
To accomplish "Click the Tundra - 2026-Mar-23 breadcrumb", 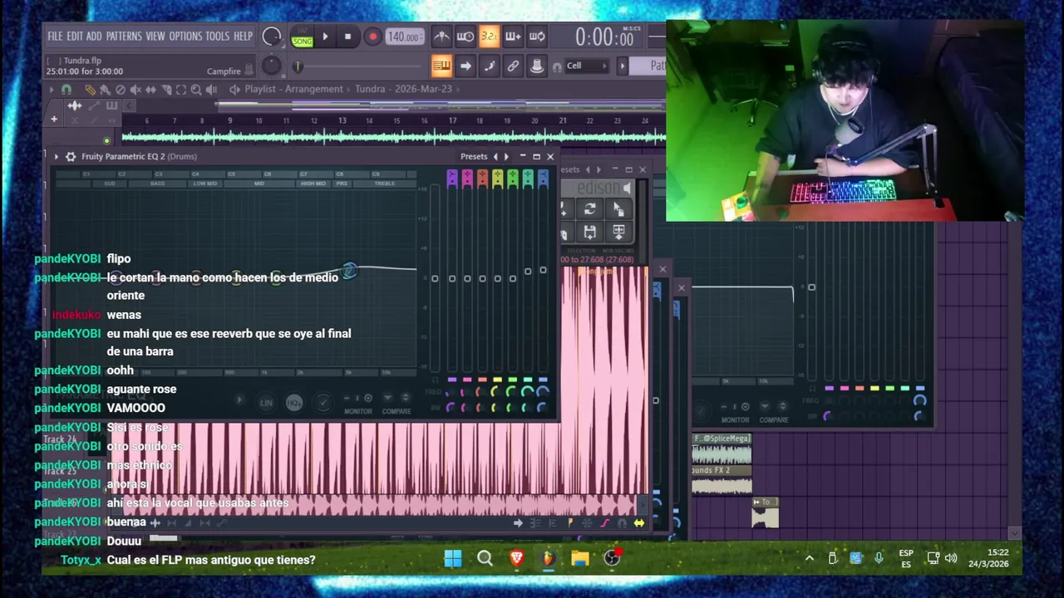I will (403, 89).
